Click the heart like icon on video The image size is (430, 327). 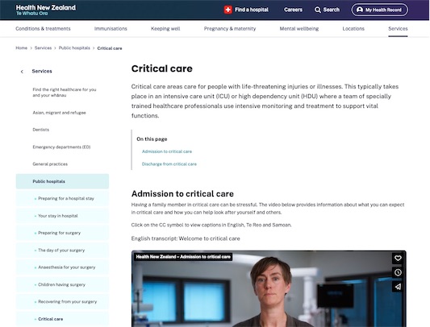(398, 258)
